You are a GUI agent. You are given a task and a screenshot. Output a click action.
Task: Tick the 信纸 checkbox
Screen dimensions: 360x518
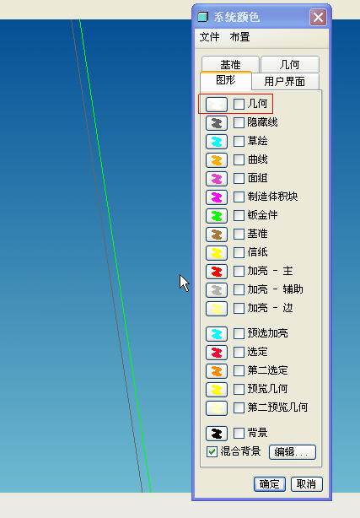[239, 252]
